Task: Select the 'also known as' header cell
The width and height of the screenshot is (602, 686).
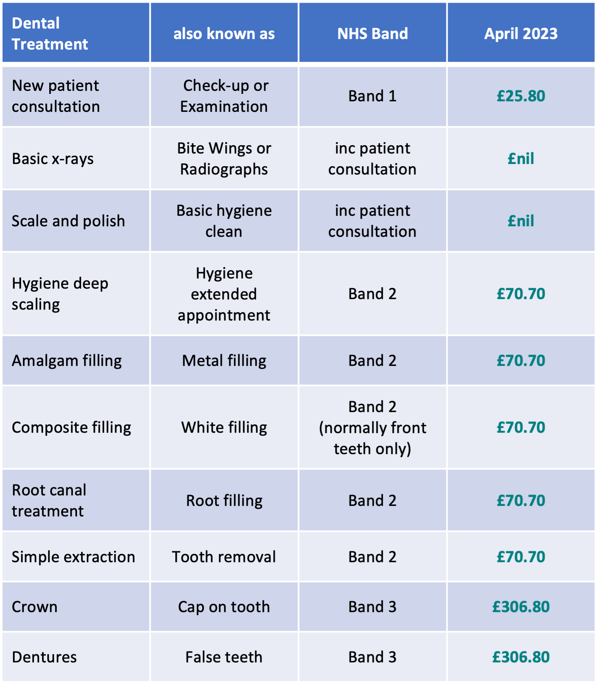Action: point(224,33)
